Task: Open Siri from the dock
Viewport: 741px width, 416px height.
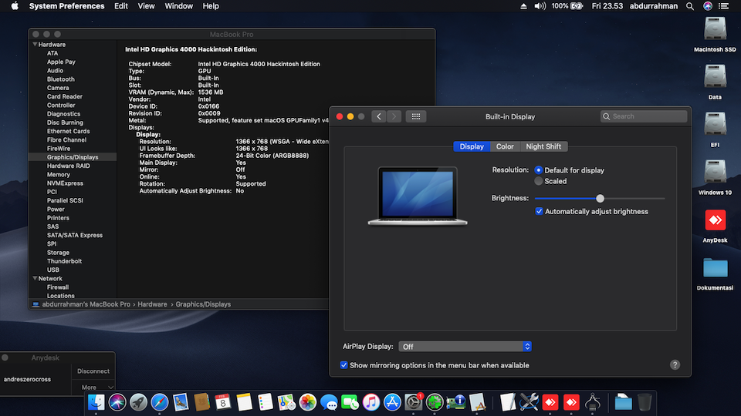Action: coord(117,401)
